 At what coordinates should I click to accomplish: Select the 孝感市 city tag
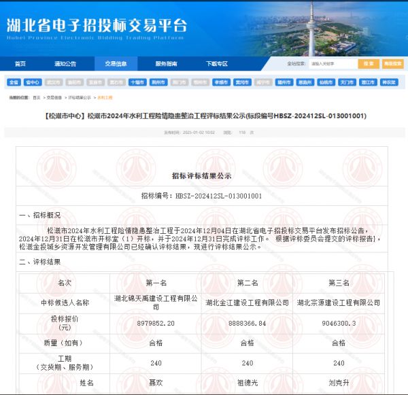[221, 82]
